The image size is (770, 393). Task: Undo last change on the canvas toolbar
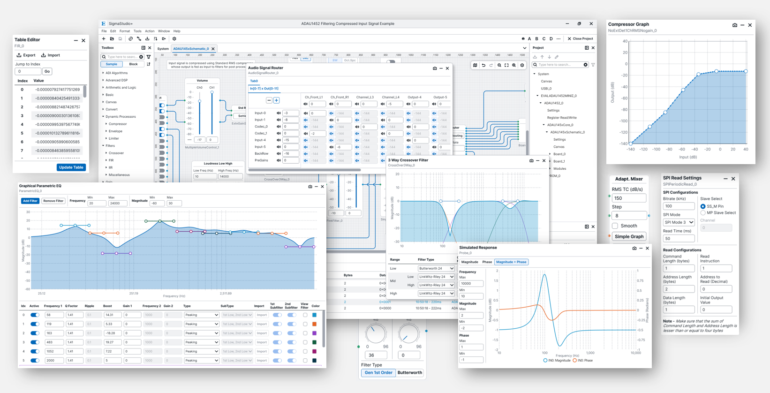(483, 66)
